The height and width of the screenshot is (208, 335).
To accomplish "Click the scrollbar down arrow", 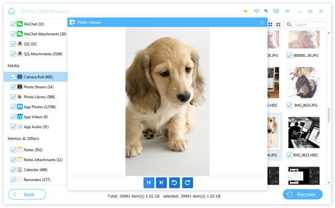I will point(329,183).
